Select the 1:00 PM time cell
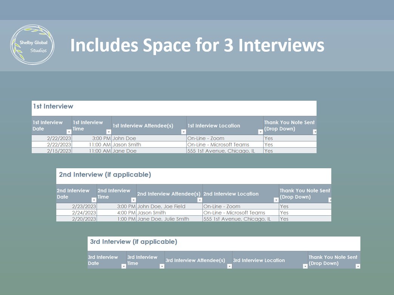The image size is (394, 295). pyautogui.click(x=117, y=219)
